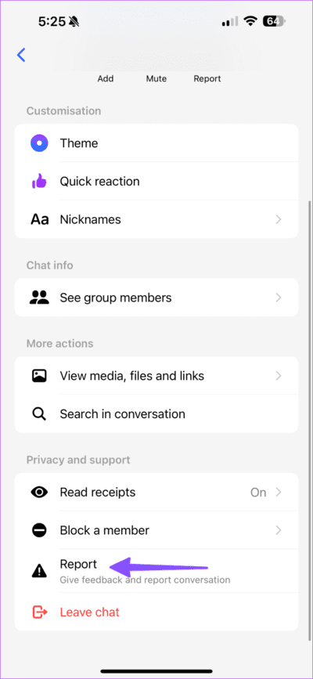Screen dimensions: 313x679
Task: Tap the Aa Nicknames icon
Action: click(x=39, y=219)
